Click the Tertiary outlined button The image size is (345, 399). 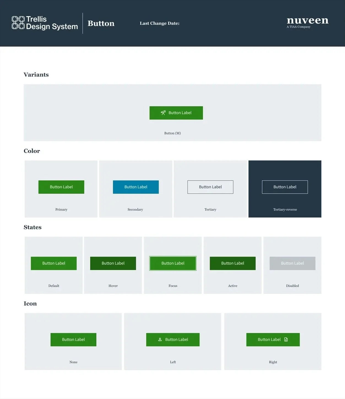tap(210, 187)
